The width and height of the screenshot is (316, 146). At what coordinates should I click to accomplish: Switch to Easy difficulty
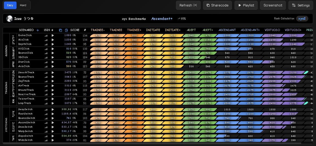10,5
